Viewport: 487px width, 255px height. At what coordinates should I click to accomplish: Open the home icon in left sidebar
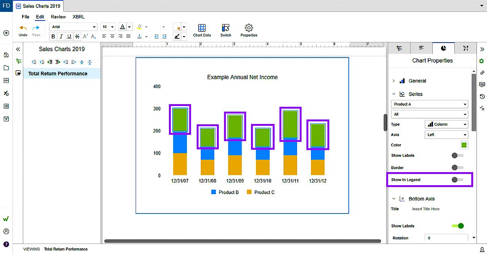pos(6,55)
